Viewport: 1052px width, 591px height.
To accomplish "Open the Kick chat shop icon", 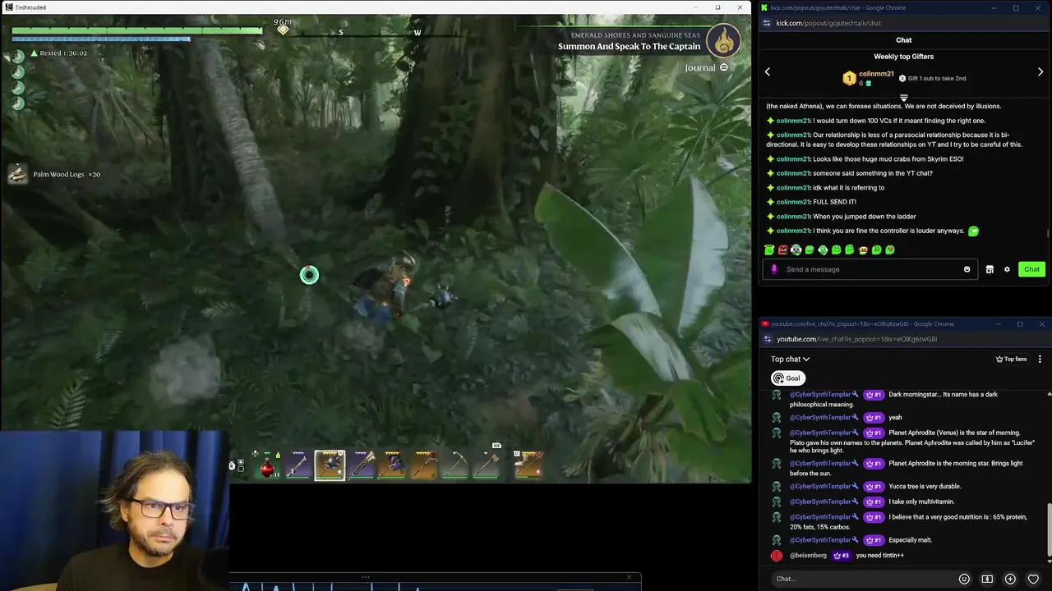I will click(990, 269).
